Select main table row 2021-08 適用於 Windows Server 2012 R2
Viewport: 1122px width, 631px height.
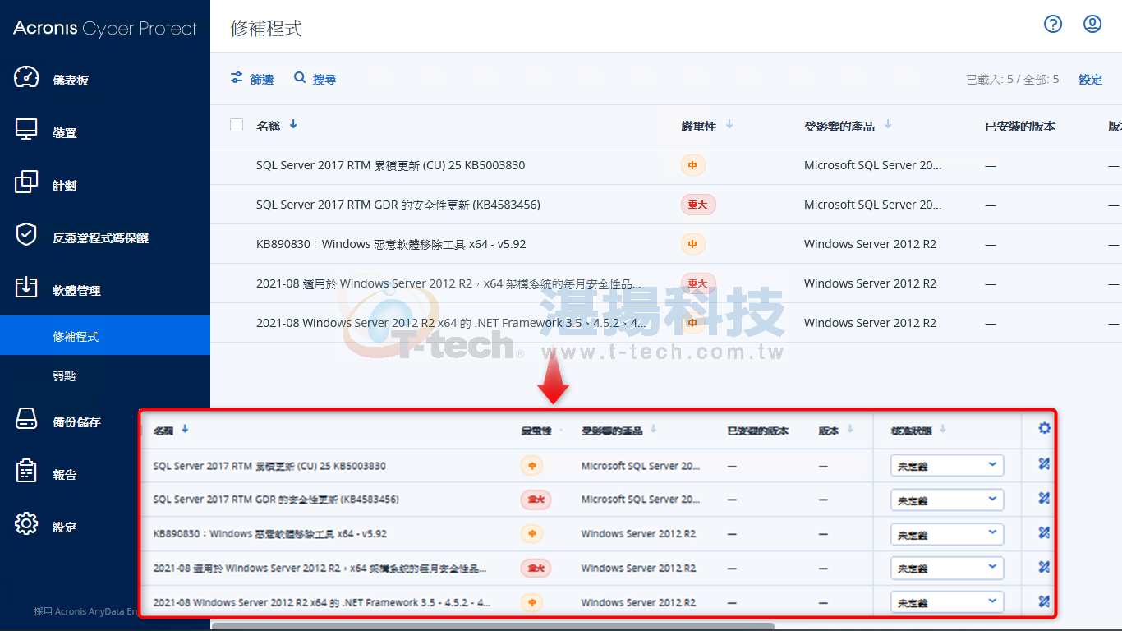666,283
